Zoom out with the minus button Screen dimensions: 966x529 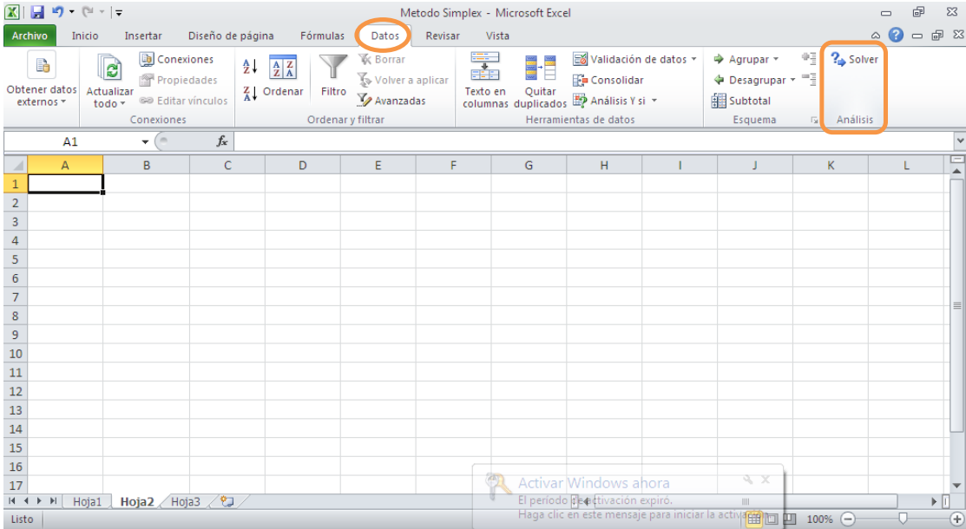tap(848, 519)
